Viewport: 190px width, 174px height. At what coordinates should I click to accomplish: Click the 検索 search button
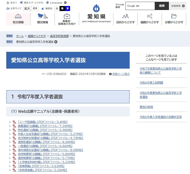162,6
